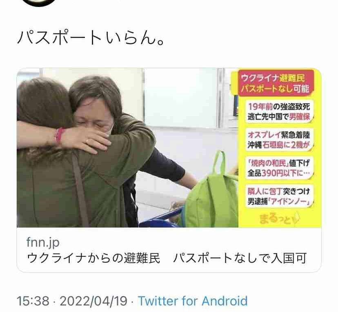Click red banner ウクライナ避難民 パスポートなし可能
Screen dimensions: 338x312
click(275, 83)
